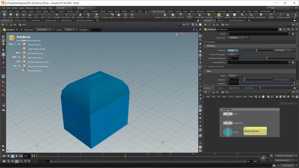Select the Caustic Light shelf tool
Screen dimensions: 299x168
coord(242,15)
